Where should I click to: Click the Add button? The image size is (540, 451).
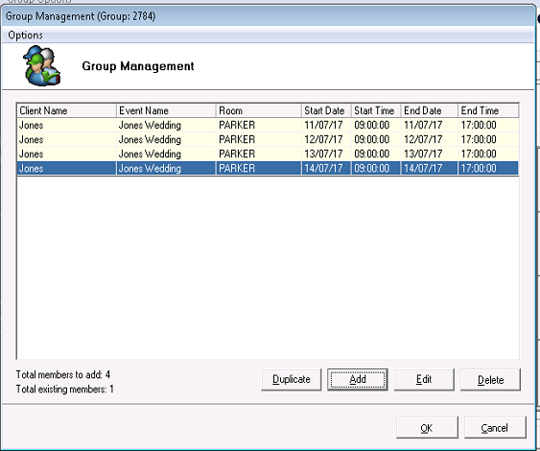coord(358,379)
